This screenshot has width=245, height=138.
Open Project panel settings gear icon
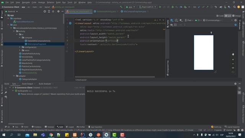58,11
